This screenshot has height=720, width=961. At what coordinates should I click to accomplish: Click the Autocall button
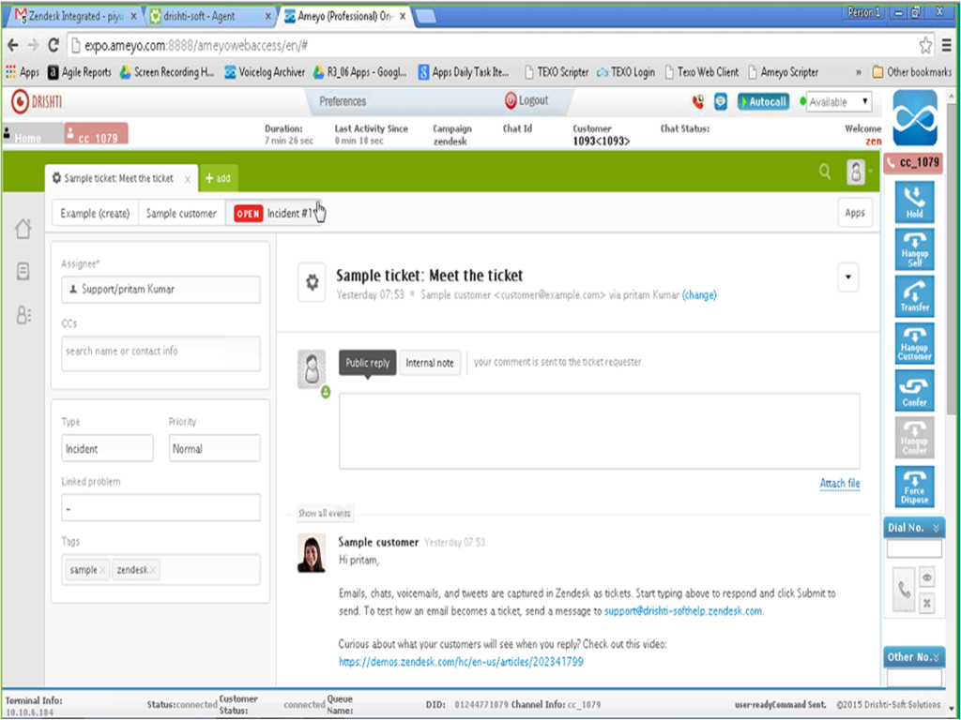[763, 102]
